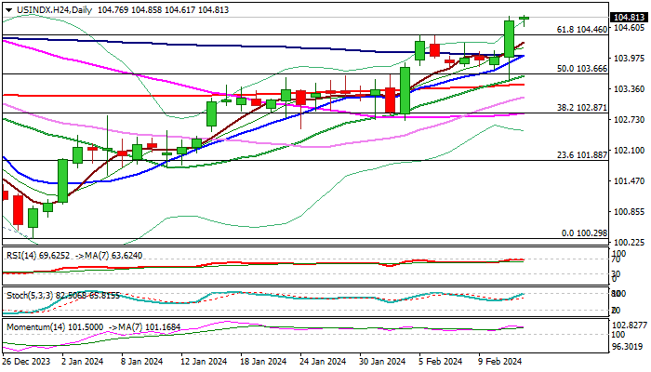Viewport: 651px width, 372px height.
Task: Select the latest candle at chart's right edge
Action: [525, 18]
